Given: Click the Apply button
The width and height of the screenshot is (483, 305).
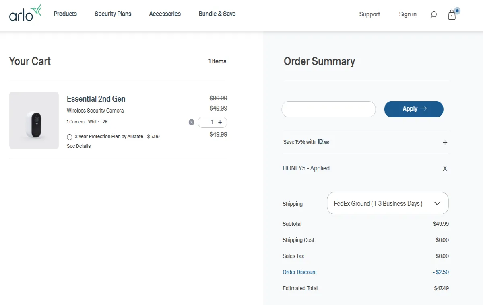Looking at the screenshot, I should point(413,109).
